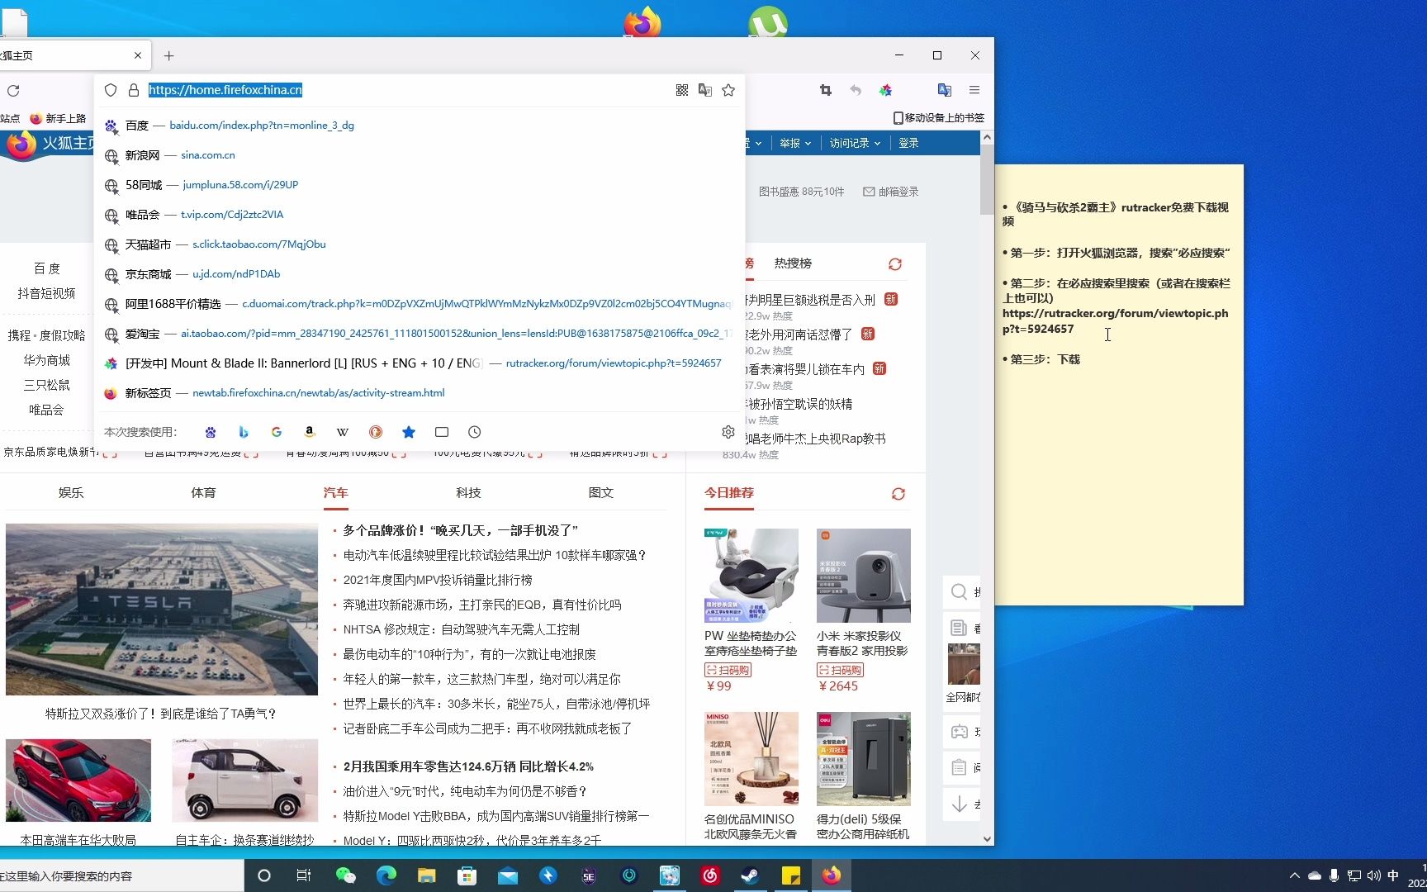Choose the 新标签页 newtab suggestion

[420, 393]
